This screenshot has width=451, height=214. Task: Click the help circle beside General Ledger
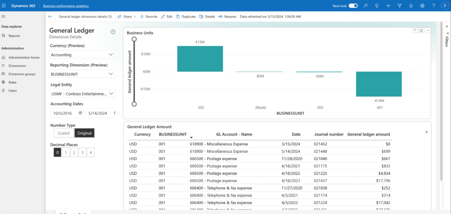point(113,32)
